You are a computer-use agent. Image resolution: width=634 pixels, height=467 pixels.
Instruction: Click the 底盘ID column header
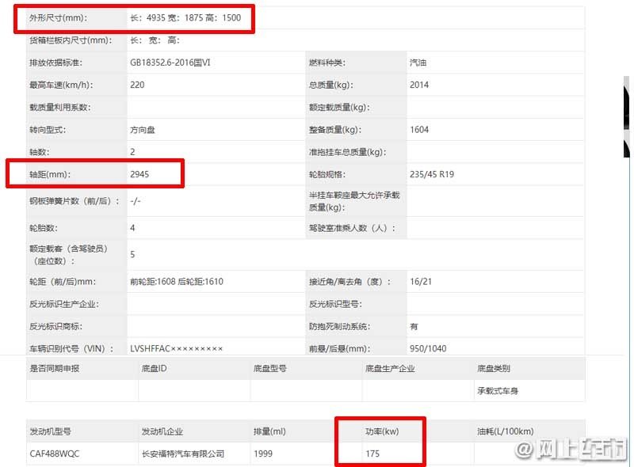click(154, 368)
